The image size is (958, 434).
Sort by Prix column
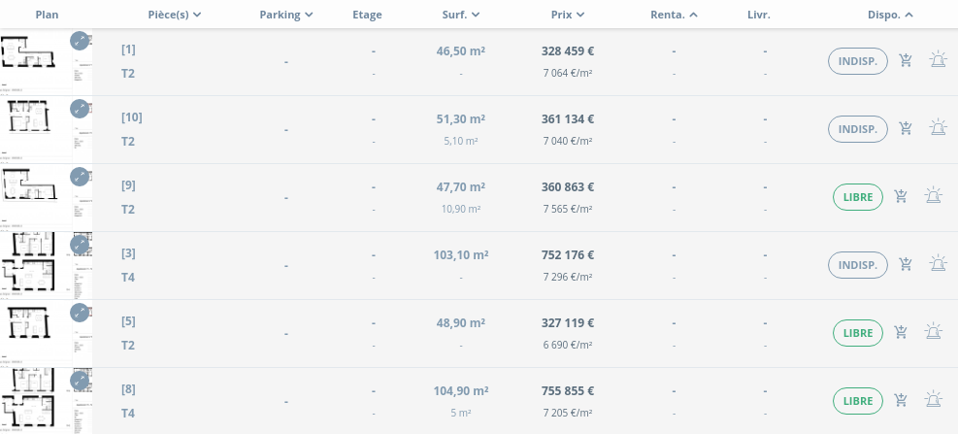[567, 15]
